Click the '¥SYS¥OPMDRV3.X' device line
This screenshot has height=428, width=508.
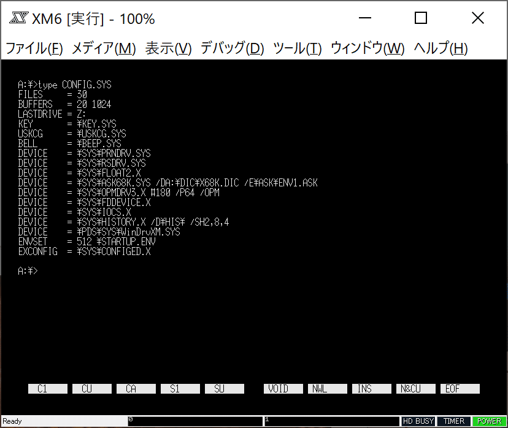(x=118, y=193)
